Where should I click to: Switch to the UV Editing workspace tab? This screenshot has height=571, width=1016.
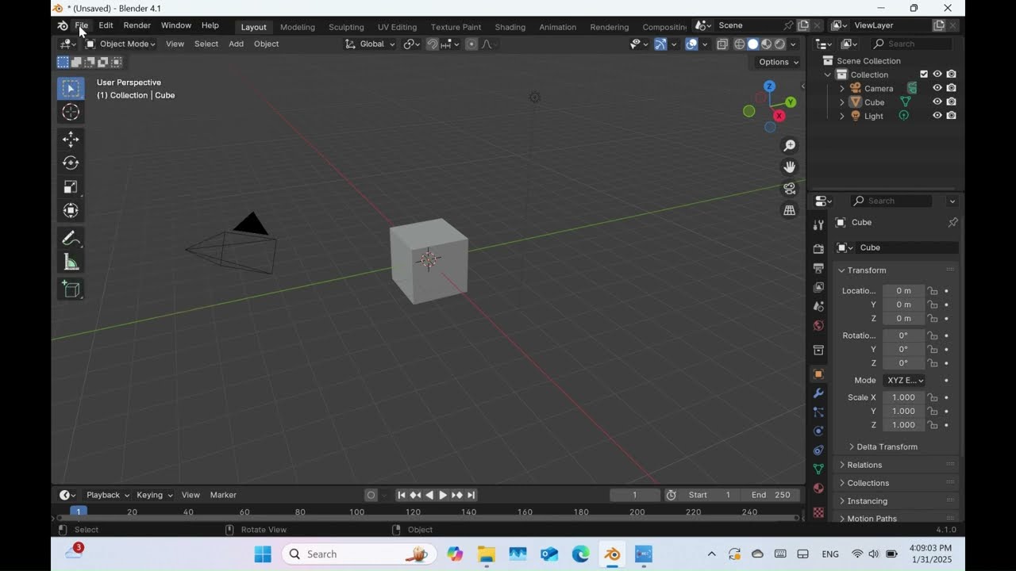pyautogui.click(x=397, y=27)
